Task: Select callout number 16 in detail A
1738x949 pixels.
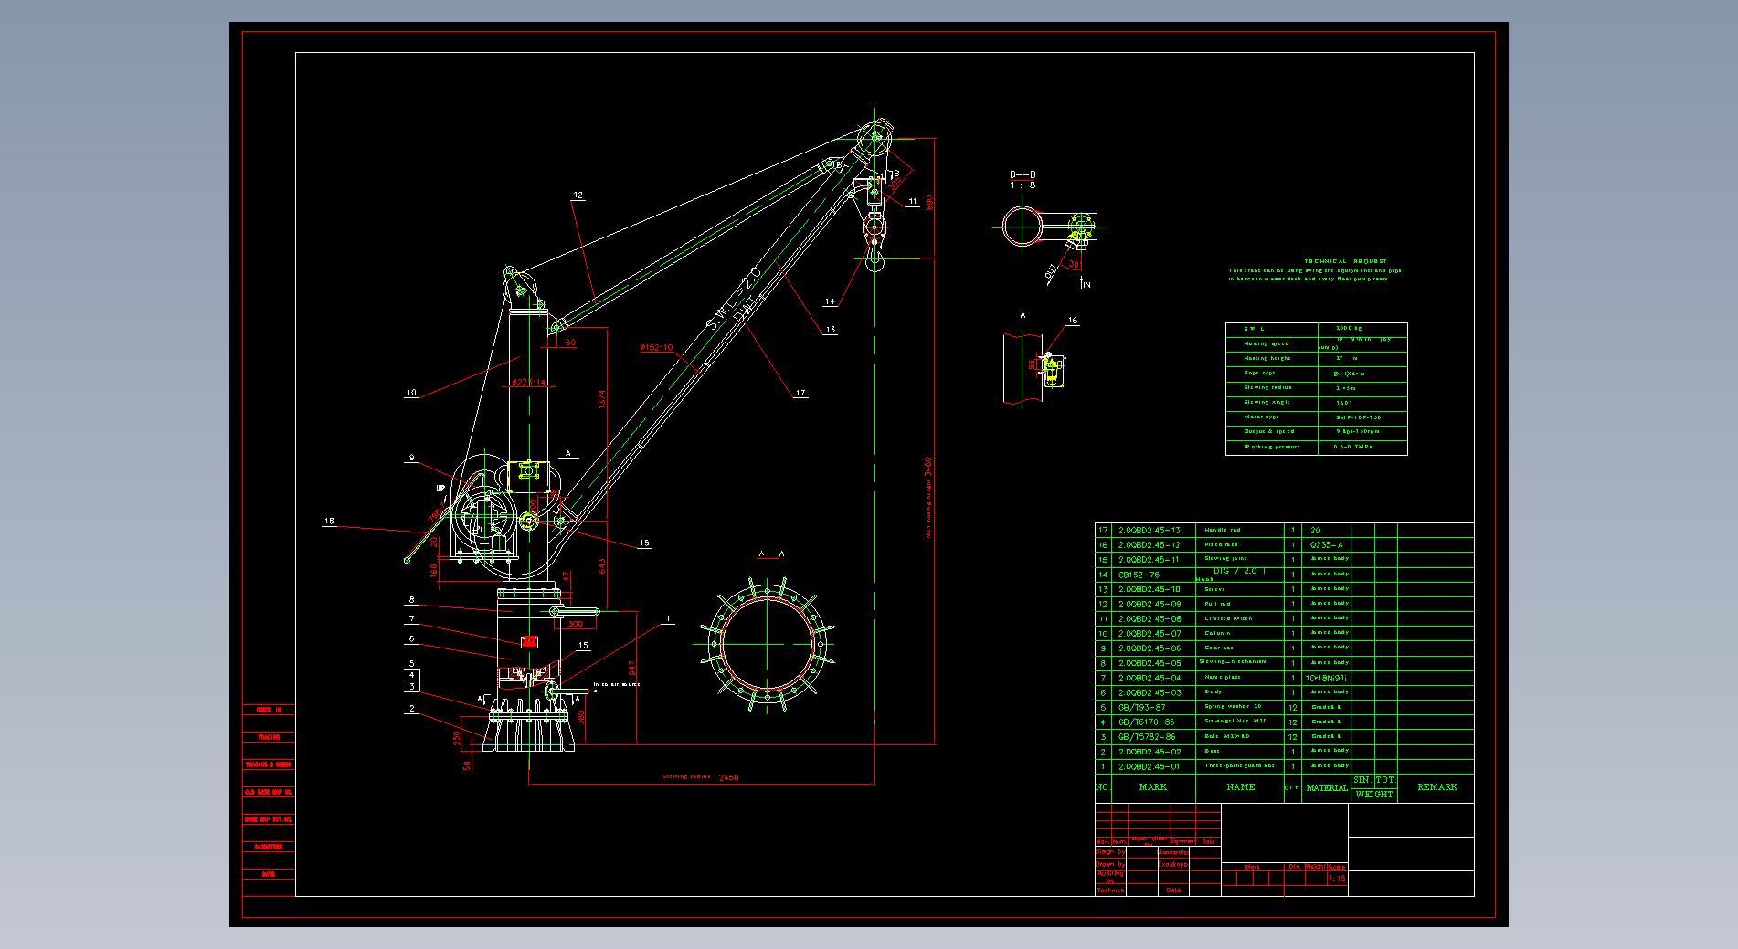Action: tap(1073, 321)
